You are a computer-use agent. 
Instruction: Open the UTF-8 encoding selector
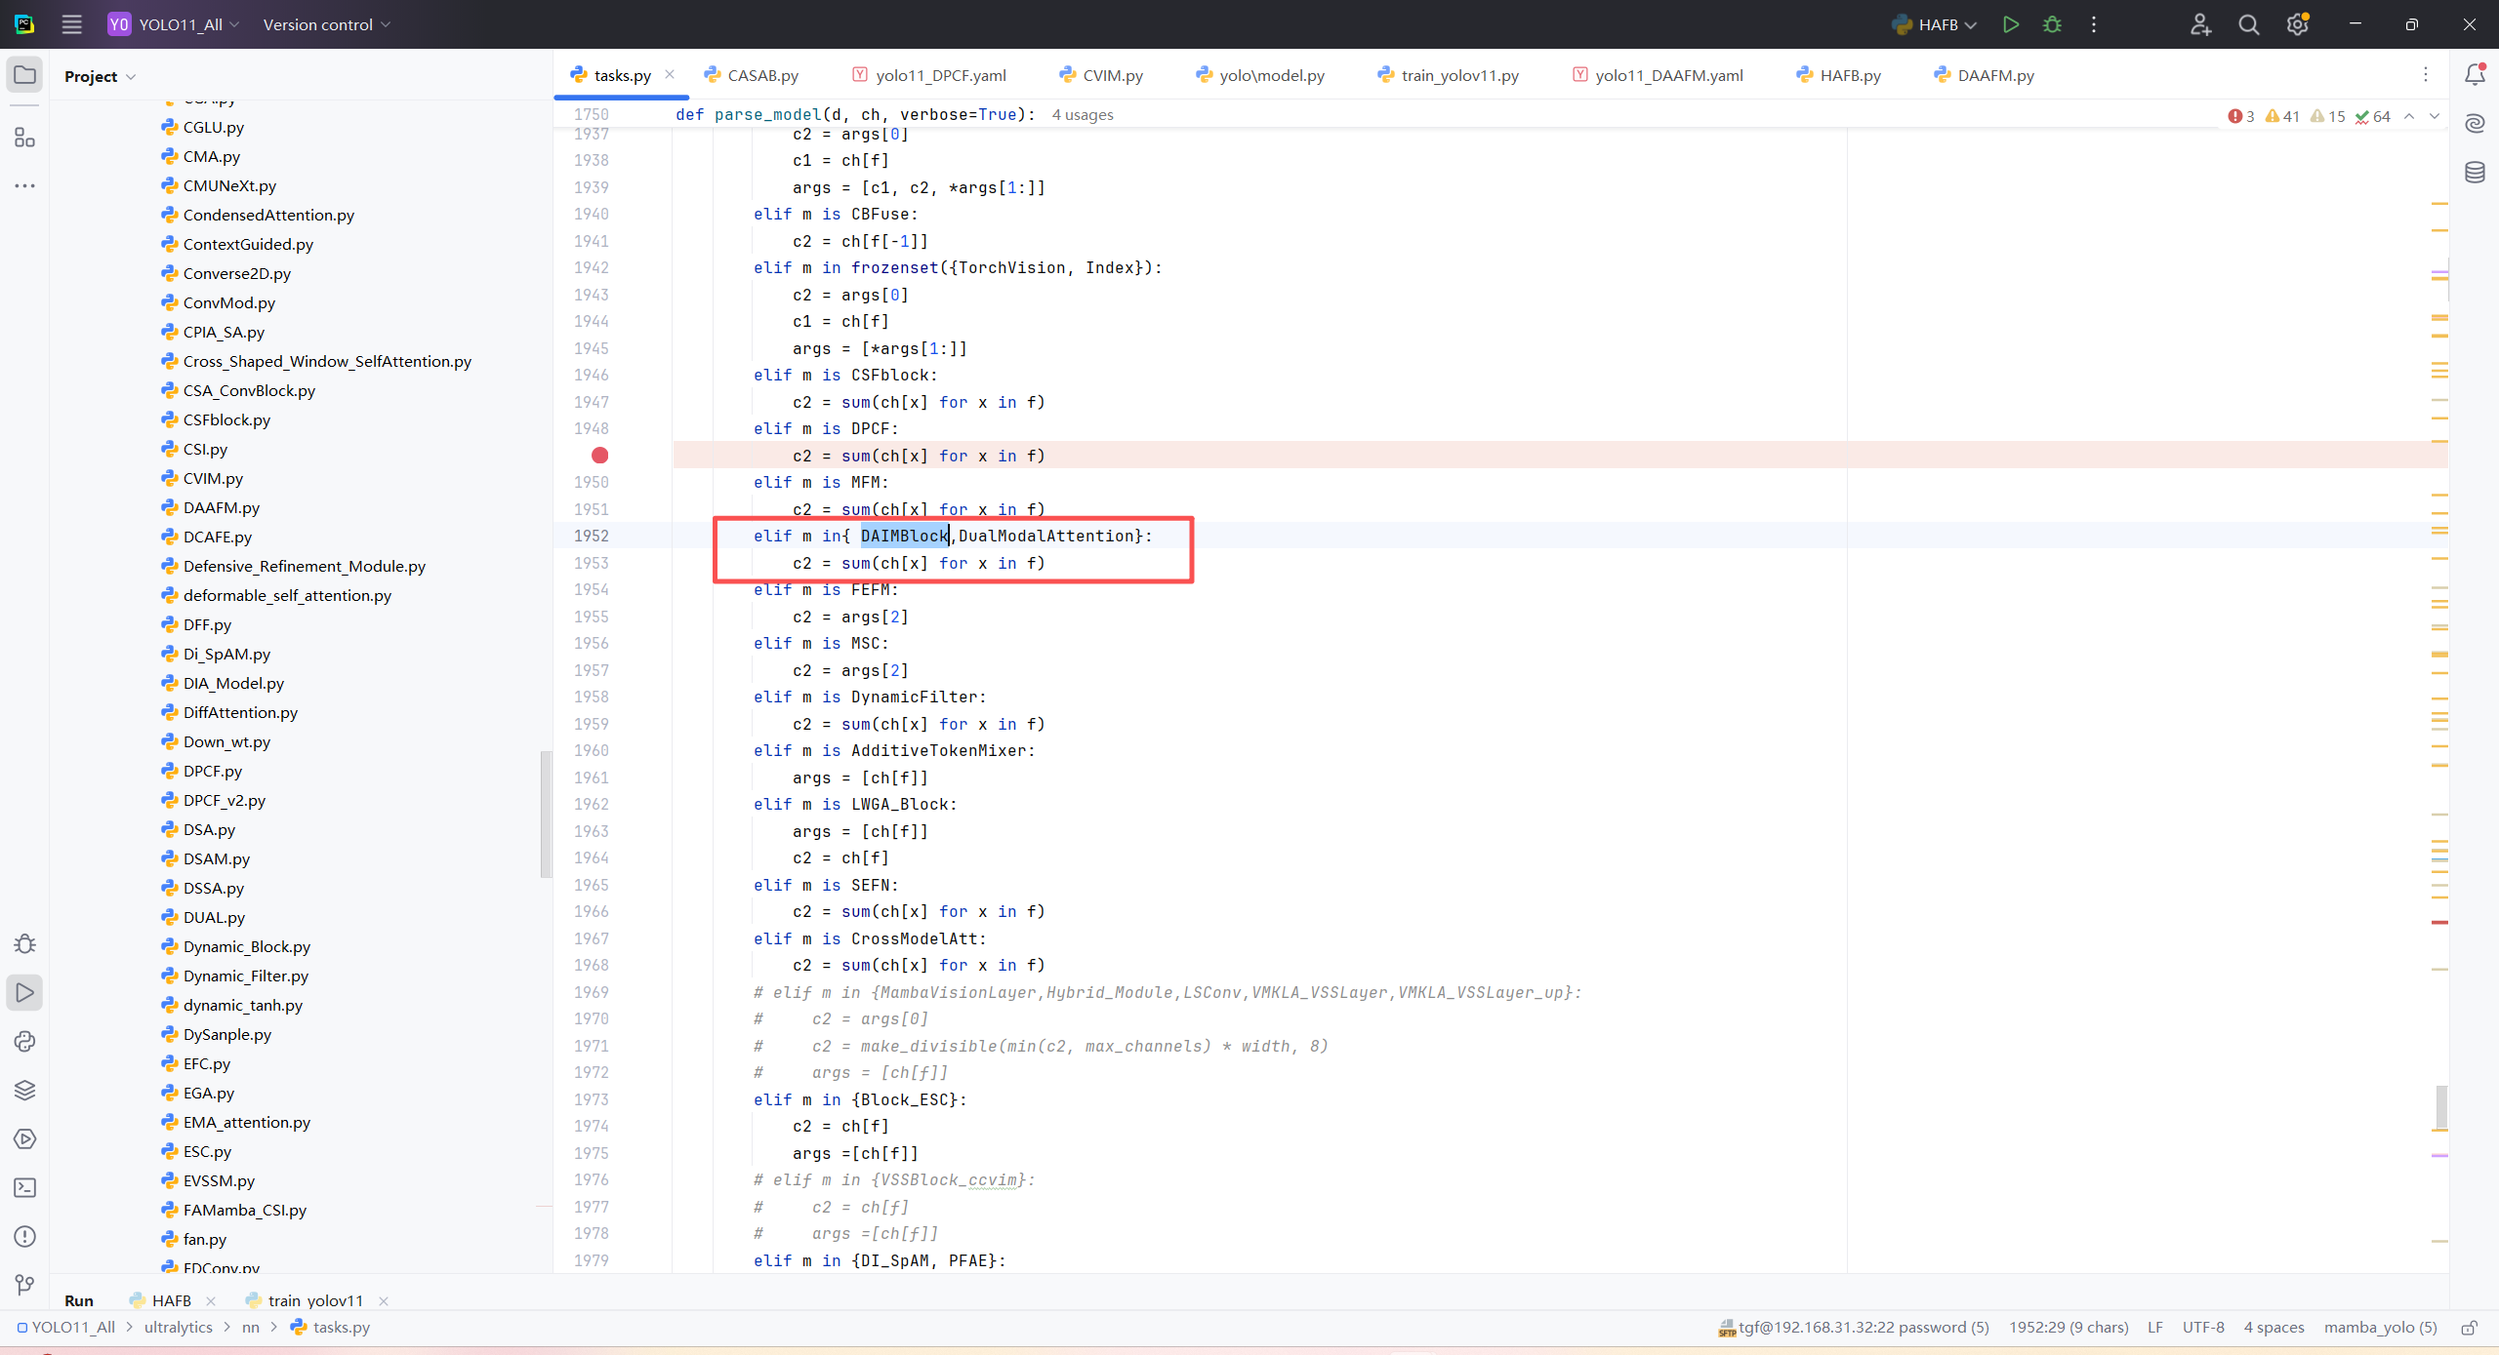2203,1327
